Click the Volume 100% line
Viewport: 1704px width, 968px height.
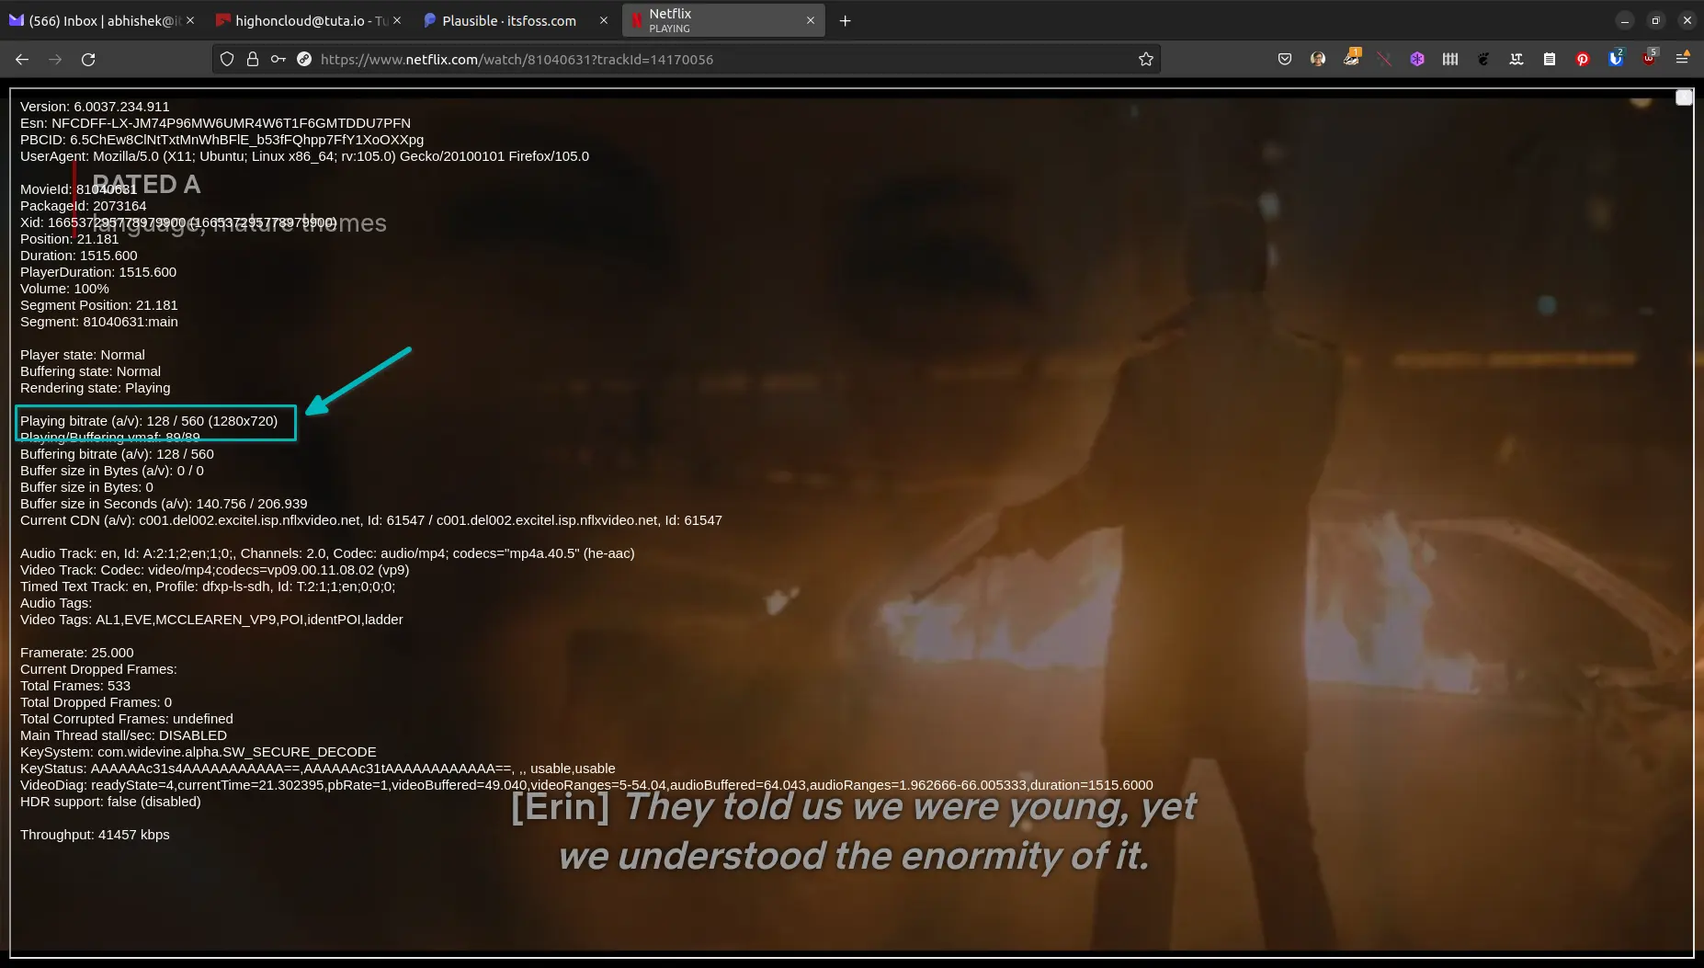pyautogui.click(x=64, y=289)
